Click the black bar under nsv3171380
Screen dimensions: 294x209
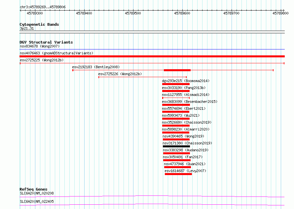click(x=176, y=146)
